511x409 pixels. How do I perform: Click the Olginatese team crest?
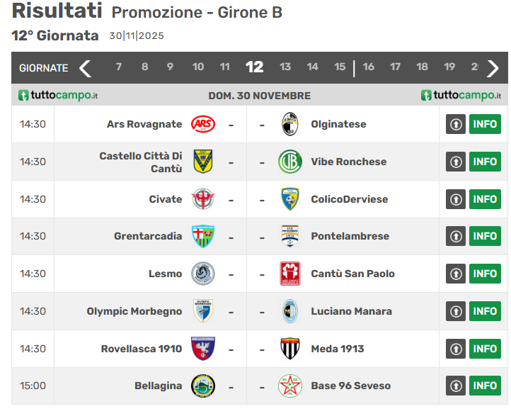(x=289, y=124)
